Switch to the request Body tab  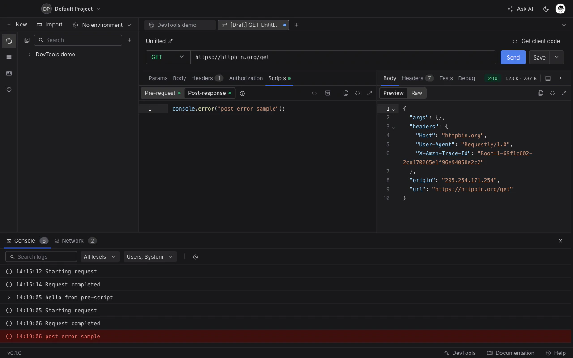180,78
